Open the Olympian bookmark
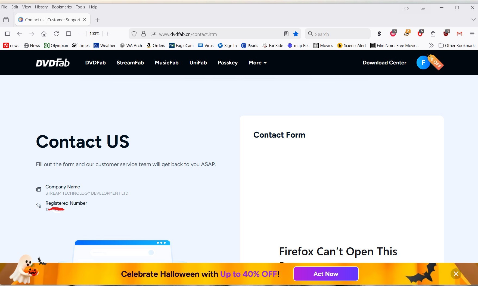The image size is (478, 286). [56, 45]
